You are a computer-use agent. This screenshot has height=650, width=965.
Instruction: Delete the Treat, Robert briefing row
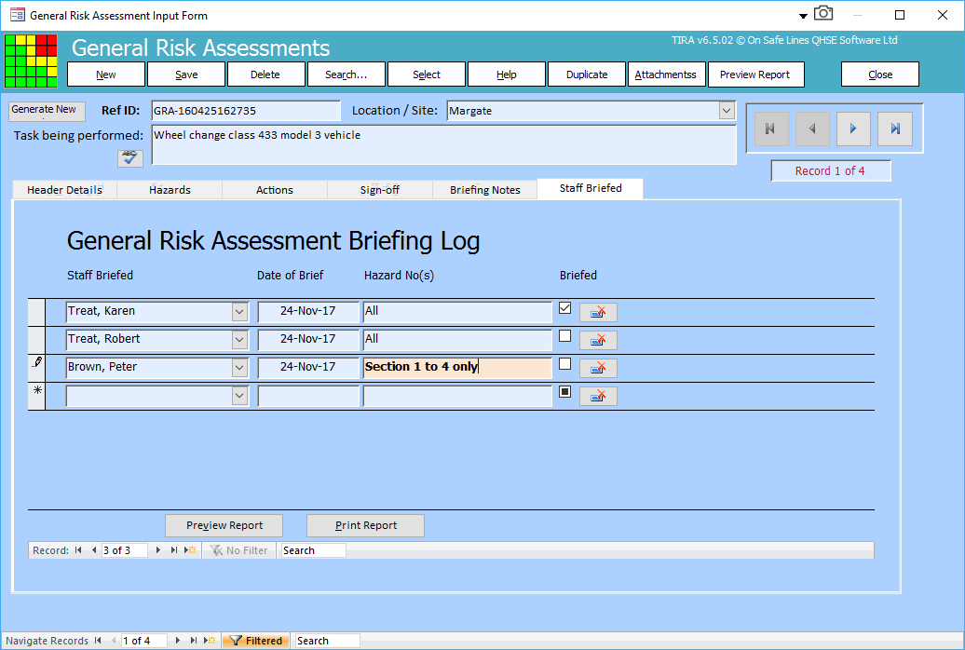pyautogui.click(x=598, y=341)
